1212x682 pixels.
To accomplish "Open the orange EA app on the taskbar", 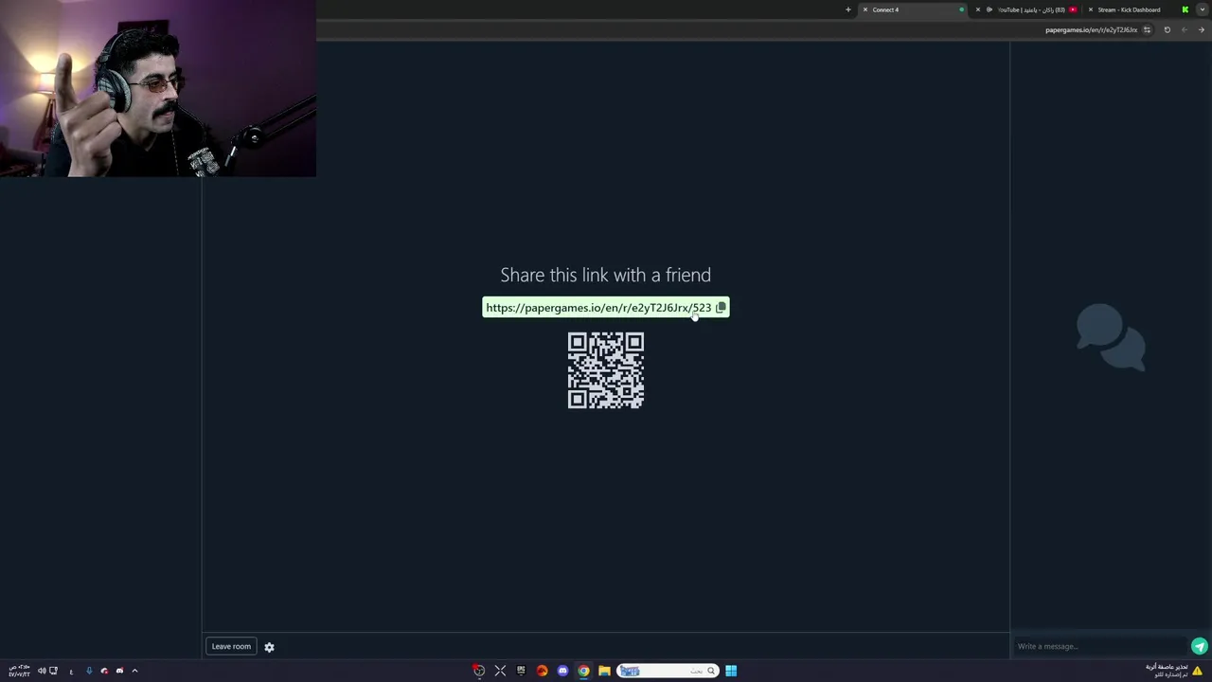I will 542,671.
